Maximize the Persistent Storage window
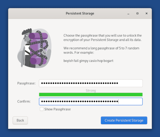 [x=137, y=13]
